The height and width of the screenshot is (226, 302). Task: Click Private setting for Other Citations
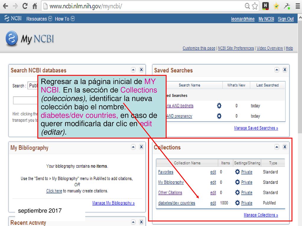point(247,192)
